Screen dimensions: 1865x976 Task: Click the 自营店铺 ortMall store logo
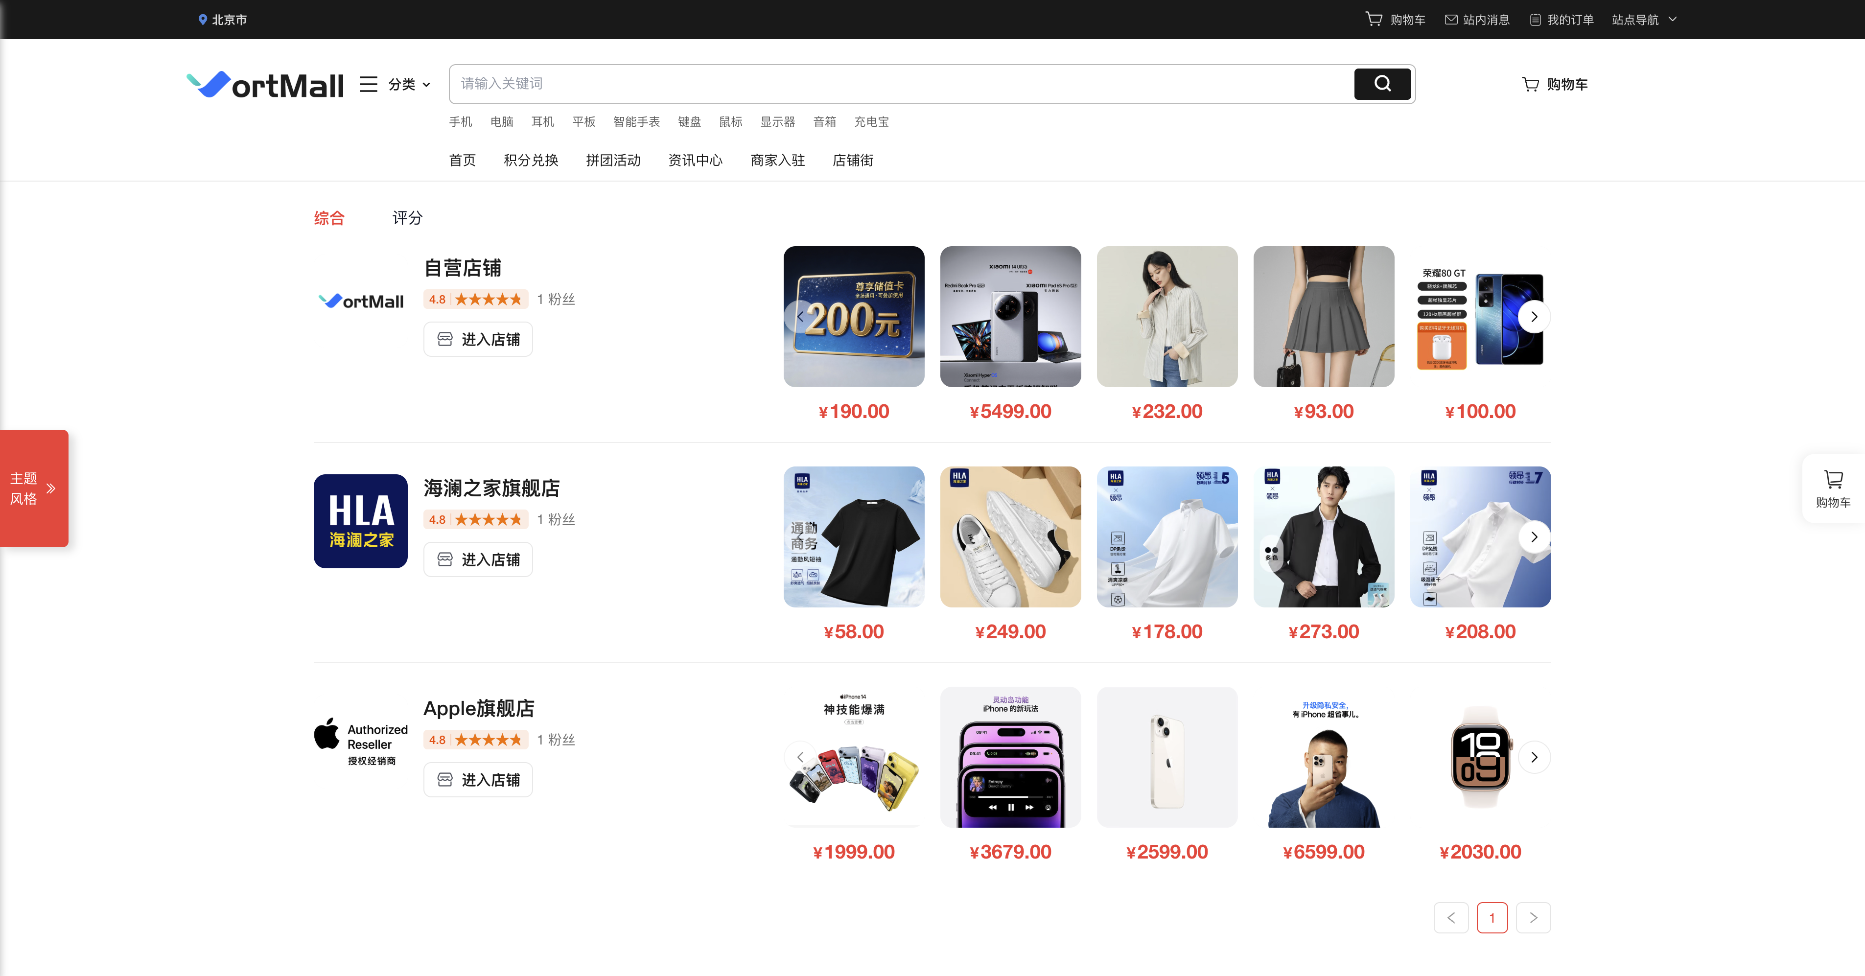tap(361, 301)
